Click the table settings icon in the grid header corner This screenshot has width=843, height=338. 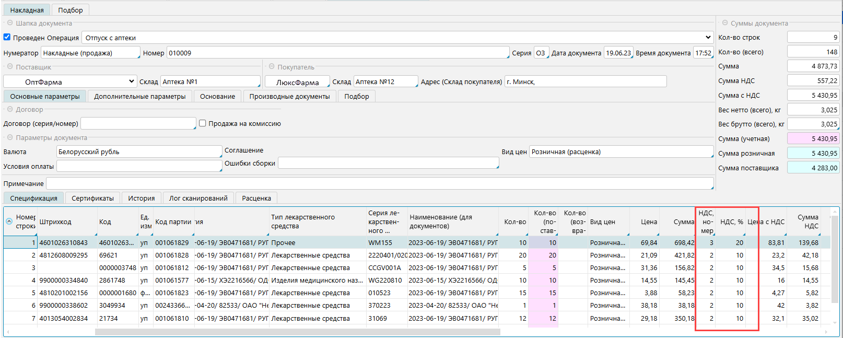tap(9, 222)
